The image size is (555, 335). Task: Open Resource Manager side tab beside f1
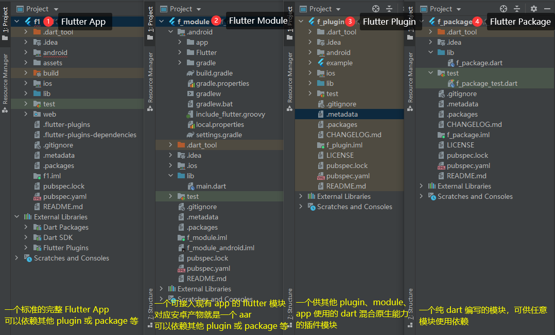(x=5, y=83)
